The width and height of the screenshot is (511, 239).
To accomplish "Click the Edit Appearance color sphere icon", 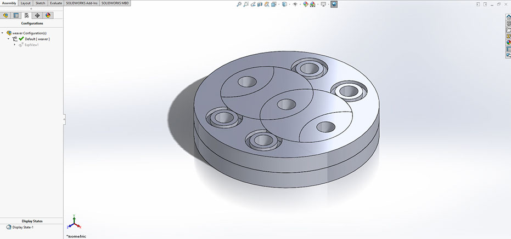I will click(305, 4).
